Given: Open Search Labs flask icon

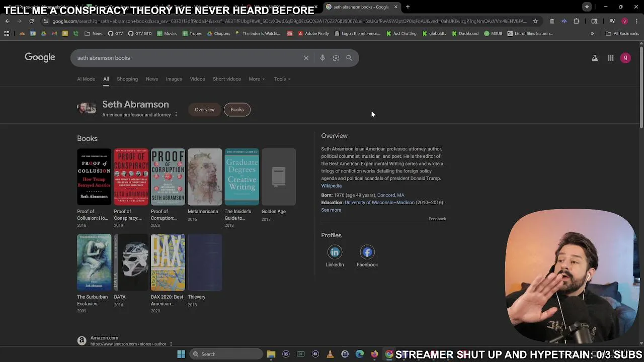Looking at the screenshot, I should pos(594,58).
